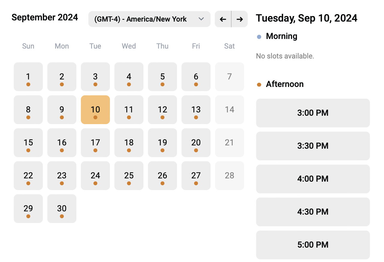
Task: Choose Sunday September 29
Action: [x=28, y=209]
